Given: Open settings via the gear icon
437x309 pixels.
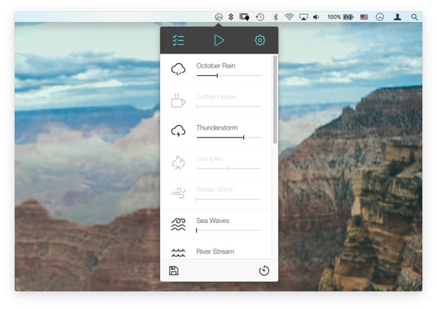Looking at the screenshot, I should 260,40.
